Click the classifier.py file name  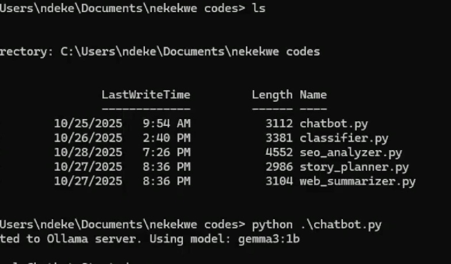click(344, 138)
